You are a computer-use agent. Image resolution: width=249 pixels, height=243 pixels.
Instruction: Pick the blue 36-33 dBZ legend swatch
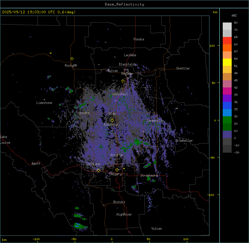coord(227,105)
